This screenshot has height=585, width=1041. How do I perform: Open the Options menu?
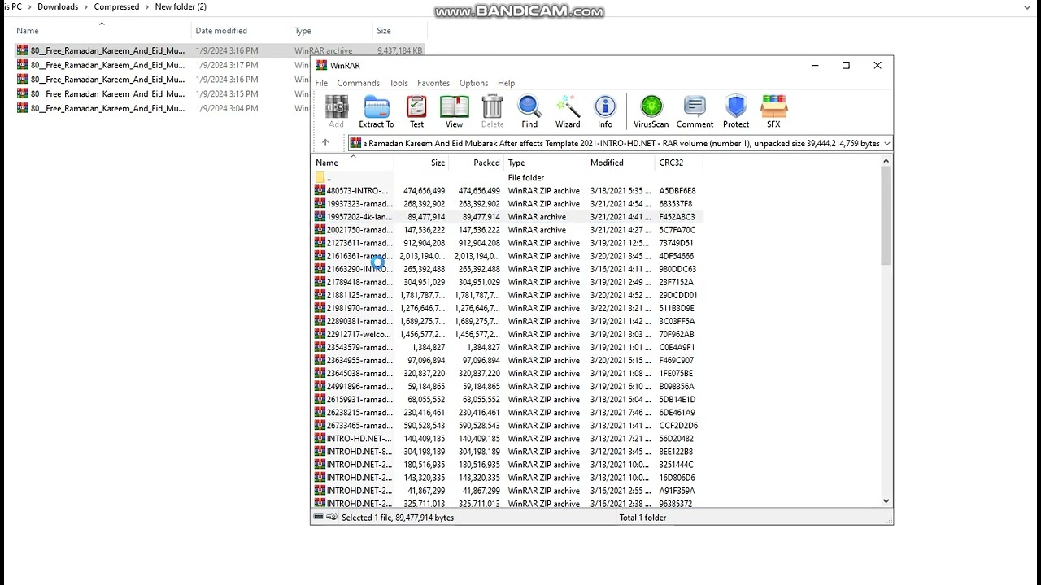473,83
